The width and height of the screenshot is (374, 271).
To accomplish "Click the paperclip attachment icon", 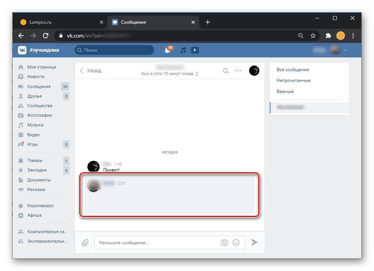I will [85, 243].
